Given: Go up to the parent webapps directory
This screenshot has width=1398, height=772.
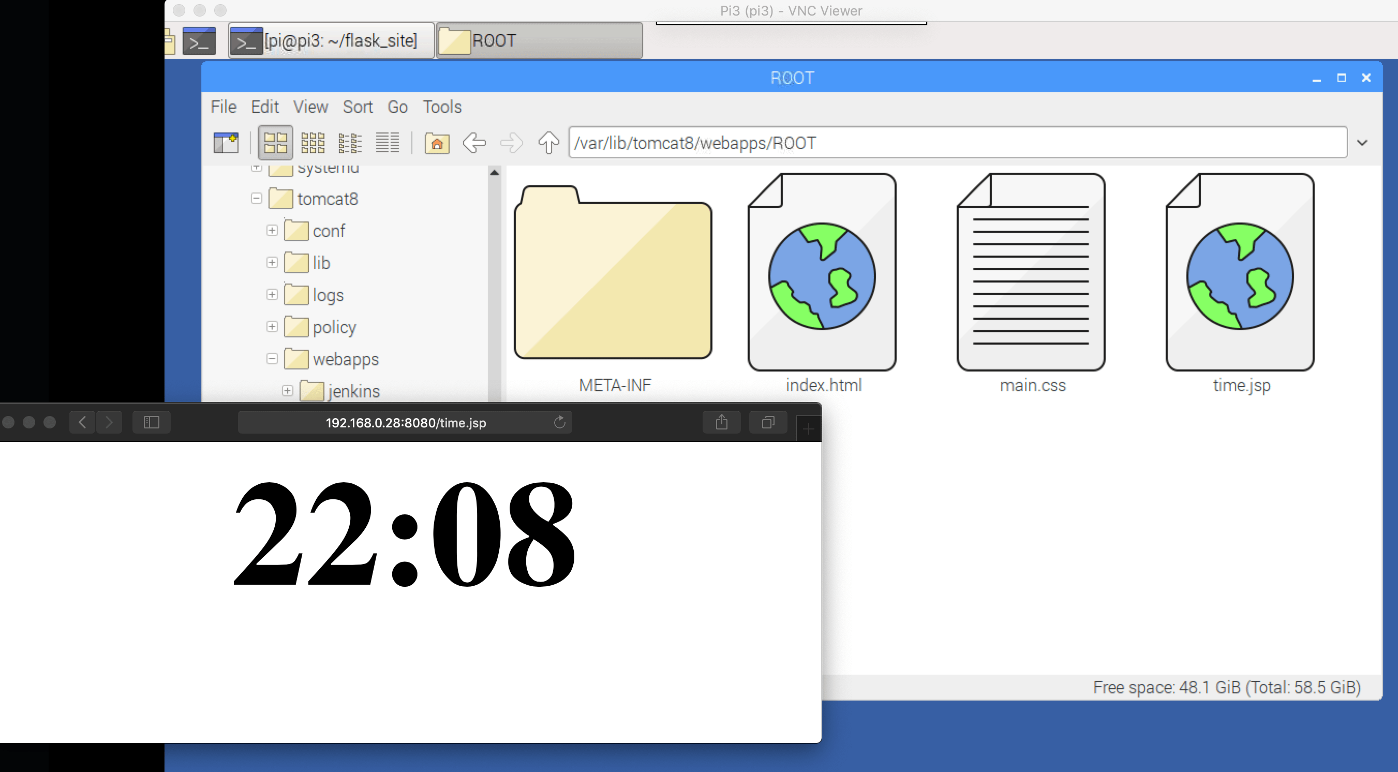Looking at the screenshot, I should point(548,143).
